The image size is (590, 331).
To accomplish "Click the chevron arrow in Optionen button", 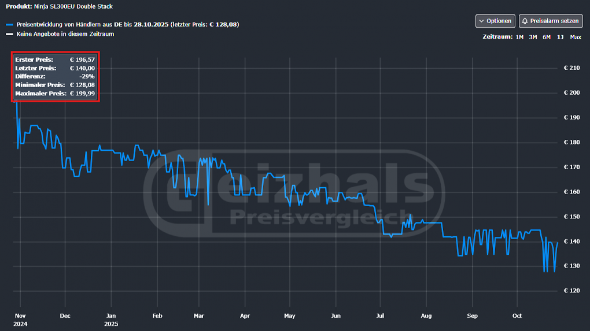I will 482,21.
